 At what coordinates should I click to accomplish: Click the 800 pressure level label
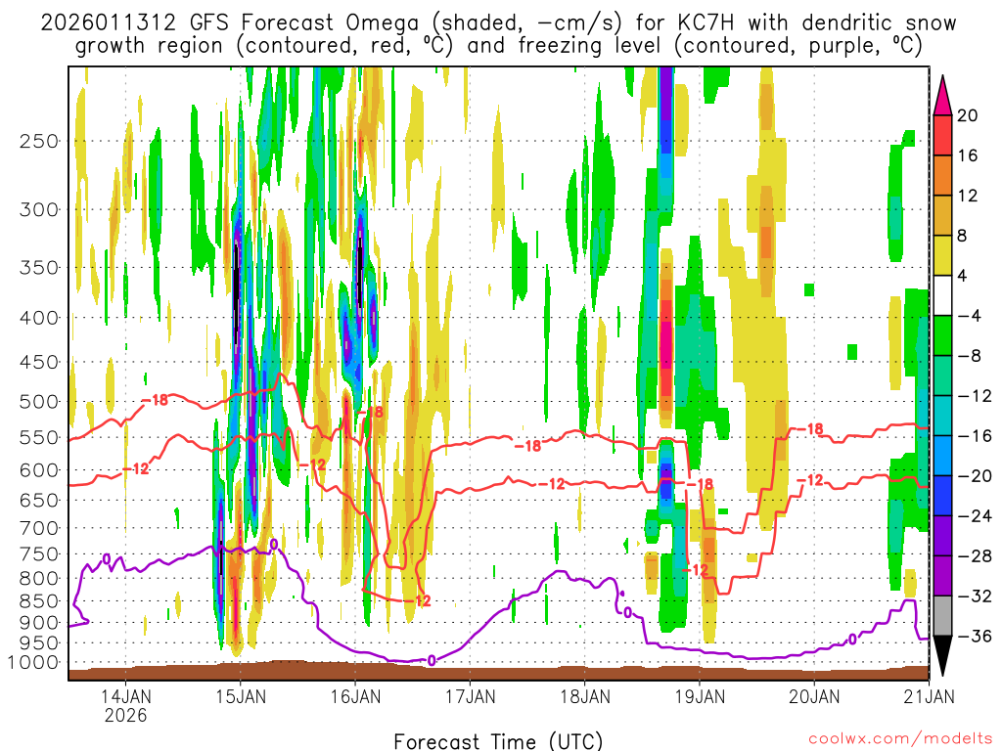click(39, 579)
